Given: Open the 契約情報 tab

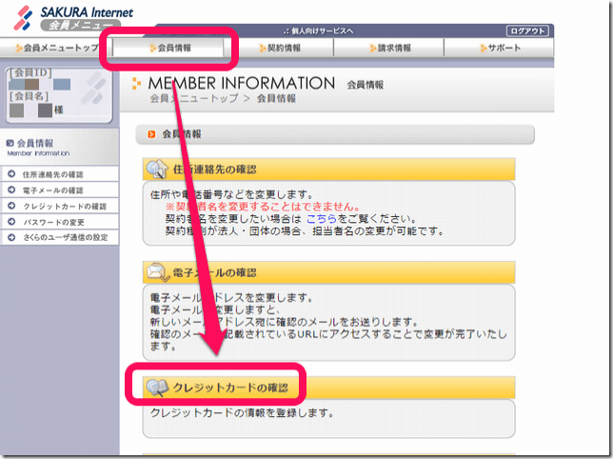Looking at the screenshot, I should click(x=281, y=48).
